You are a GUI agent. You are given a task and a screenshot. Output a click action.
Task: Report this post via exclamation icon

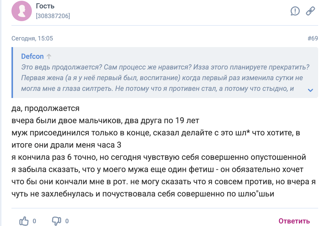click(295, 11)
